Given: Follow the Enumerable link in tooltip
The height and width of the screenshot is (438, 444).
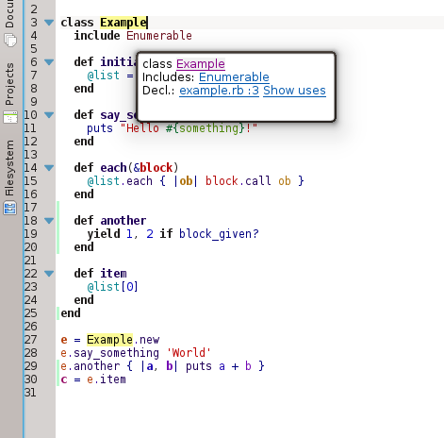Looking at the screenshot, I should coord(234,77).
